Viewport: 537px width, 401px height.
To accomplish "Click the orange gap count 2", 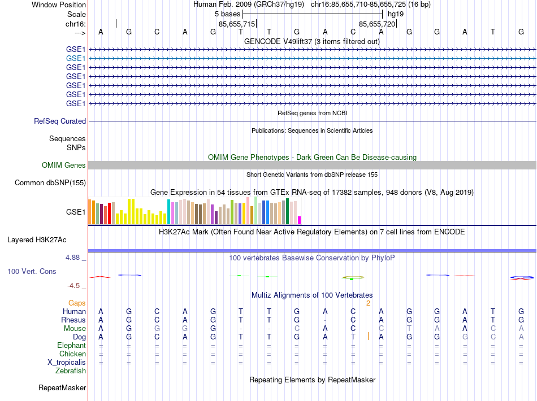I will click(x=368, y=303).
